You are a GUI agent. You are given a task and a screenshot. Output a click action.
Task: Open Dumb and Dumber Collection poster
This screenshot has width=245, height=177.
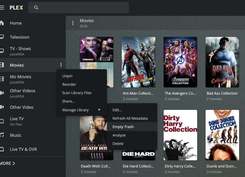pos(222,135)
